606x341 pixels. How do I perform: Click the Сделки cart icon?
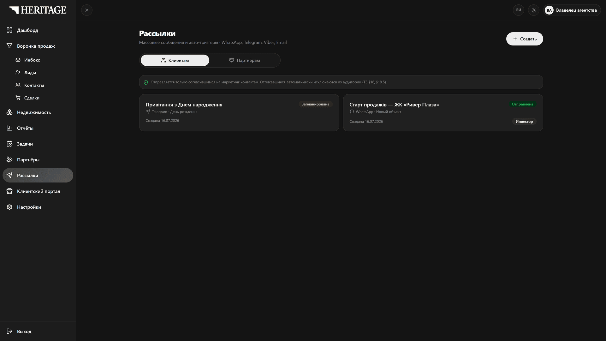18,98
